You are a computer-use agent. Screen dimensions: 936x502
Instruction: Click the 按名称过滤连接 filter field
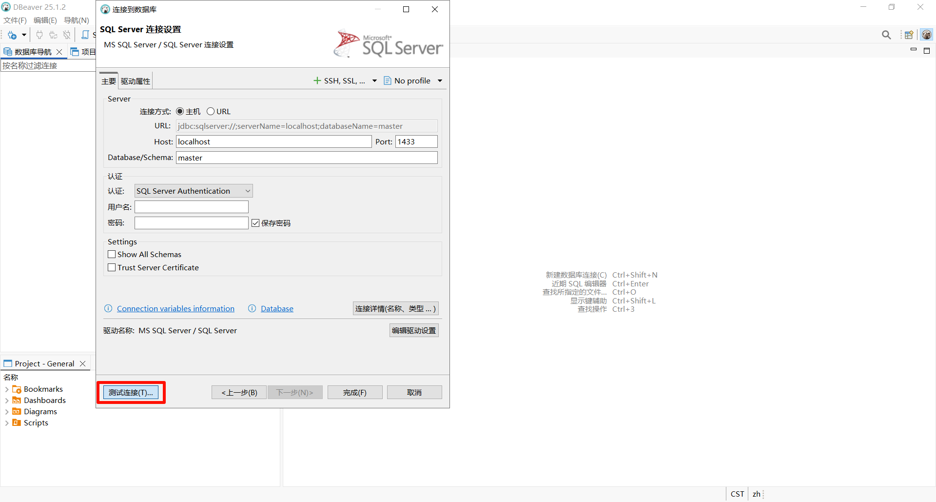[48, 65]
